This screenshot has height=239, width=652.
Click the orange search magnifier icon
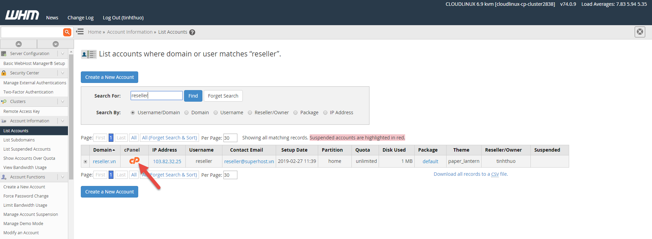click(x=67, y=32)
